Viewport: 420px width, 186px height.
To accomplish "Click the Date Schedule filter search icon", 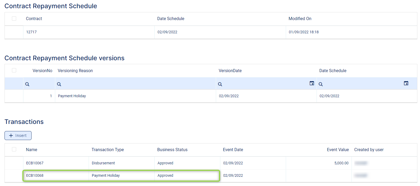I will (x=321, y=84).
